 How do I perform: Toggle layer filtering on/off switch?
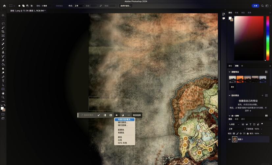click(x=262, y=124)
